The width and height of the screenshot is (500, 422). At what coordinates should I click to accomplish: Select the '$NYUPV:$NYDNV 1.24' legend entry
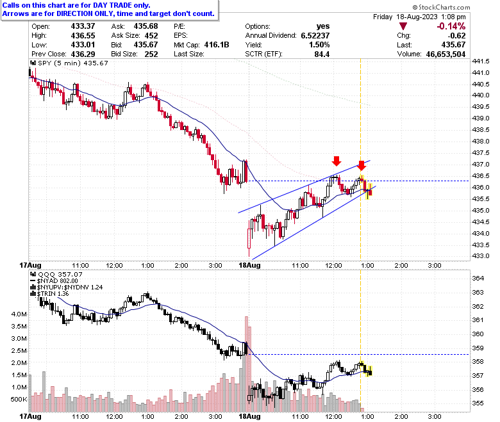pos(70,288)
